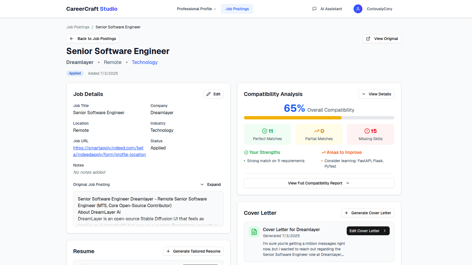The width and height of the screenshot is (472, 265).
Task: Click the Areas to Improve trend icon
Action: [324, 152]
